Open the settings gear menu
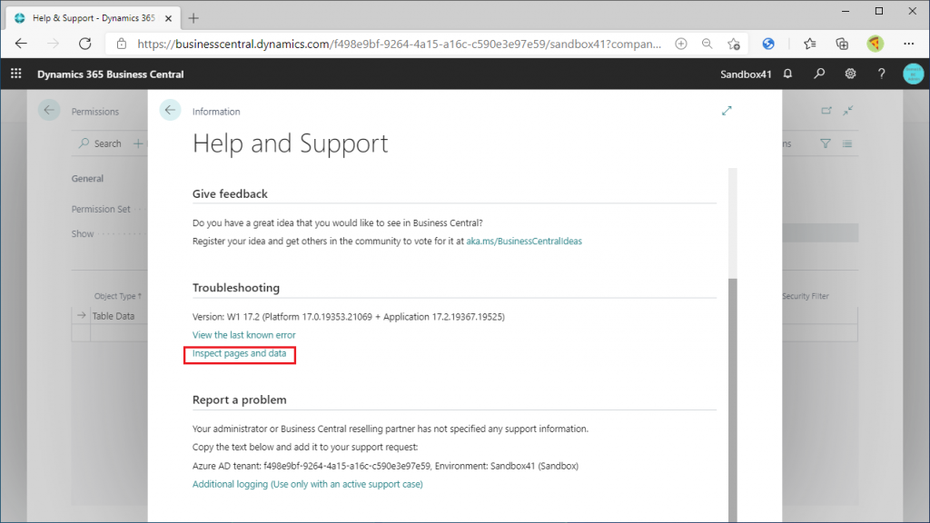The width and height of the screenshot is (930, 523). pyautogui.click(x=850, y=74)
